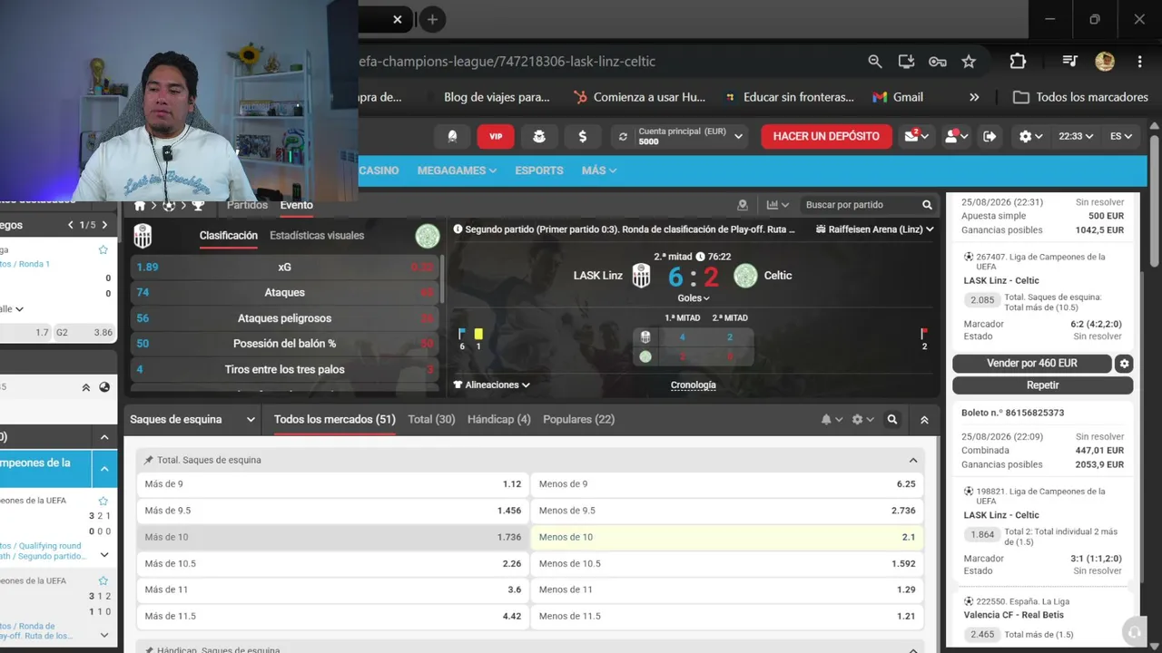The height and width of the screenshot is (653, 1162).
Task: Open the ES language dropdown
Action: pos(1121,136)
